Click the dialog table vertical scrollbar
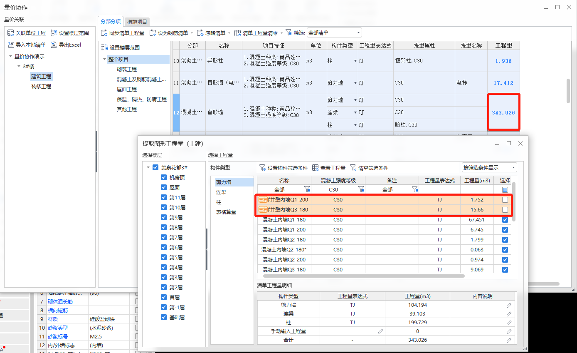This screenshot has width=577, height=353. (514, 202)
